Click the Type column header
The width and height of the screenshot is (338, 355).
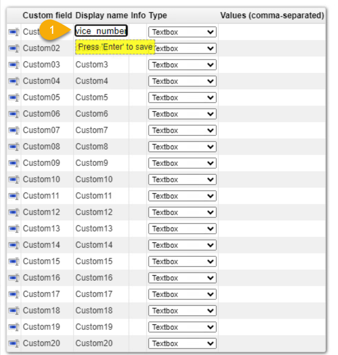click(x=158, y=15)
